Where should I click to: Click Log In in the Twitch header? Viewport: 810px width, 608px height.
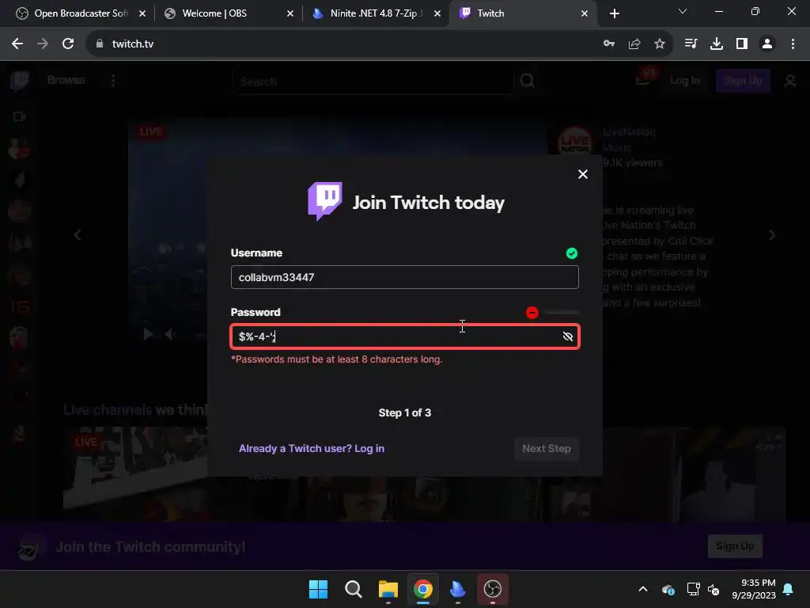click(684, 81)
